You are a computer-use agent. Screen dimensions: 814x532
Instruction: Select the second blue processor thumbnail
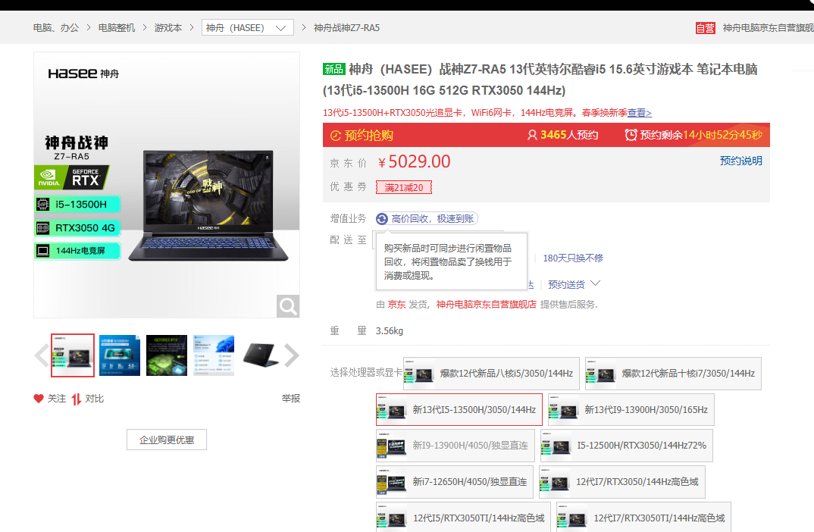120,355
